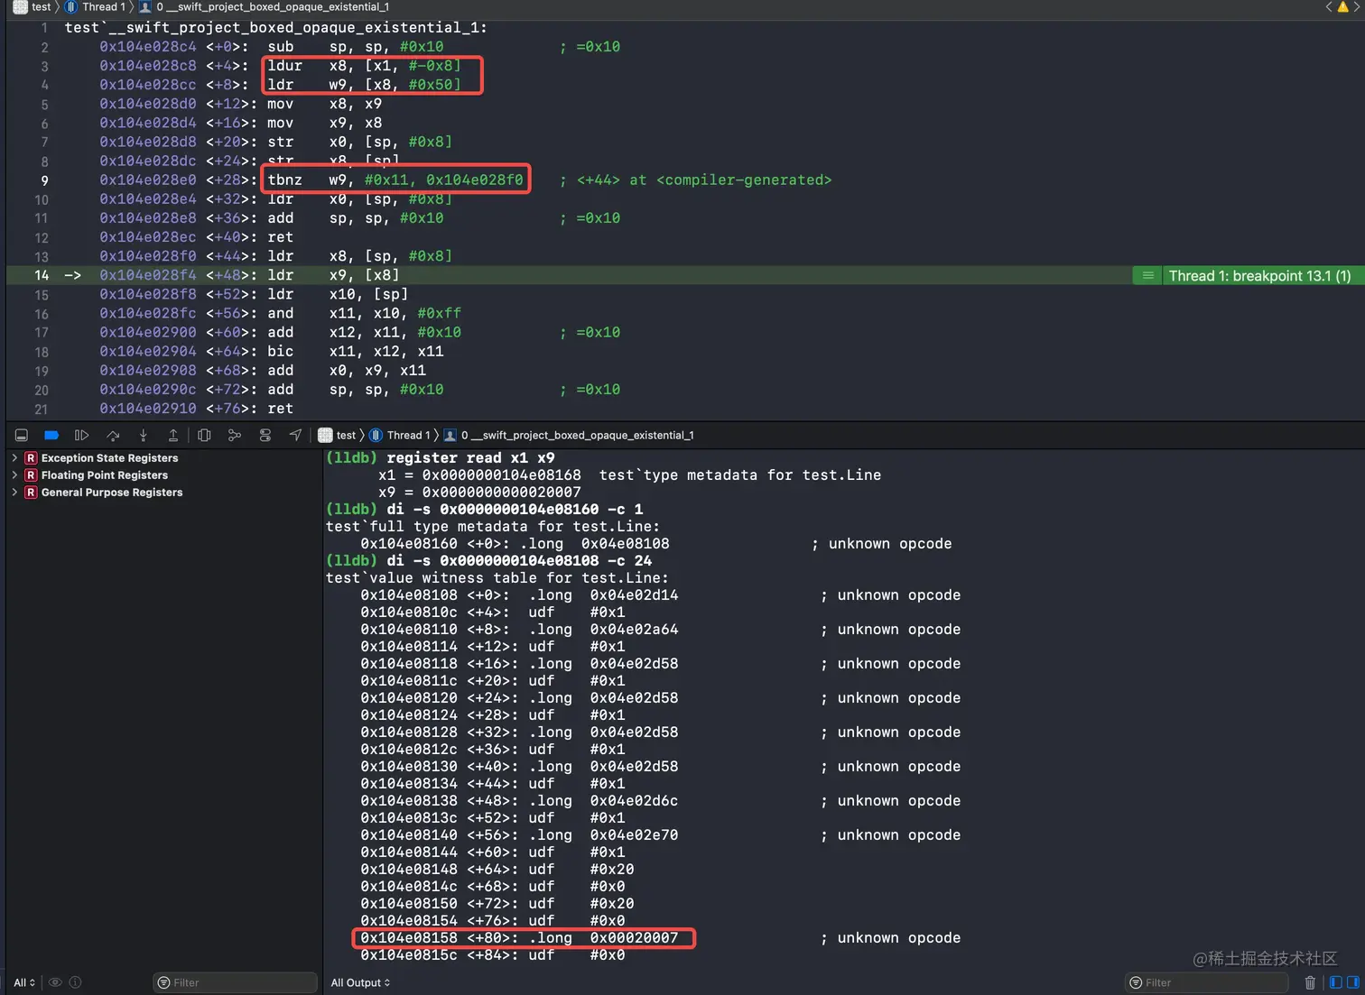The height and width of the screenshot is (995, 1365).
Task: Click the 0x104e08108 <+0> console address
Action: [435, 595]
